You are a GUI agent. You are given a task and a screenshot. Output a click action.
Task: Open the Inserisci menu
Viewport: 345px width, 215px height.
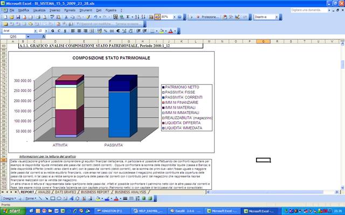pos(55,10)
